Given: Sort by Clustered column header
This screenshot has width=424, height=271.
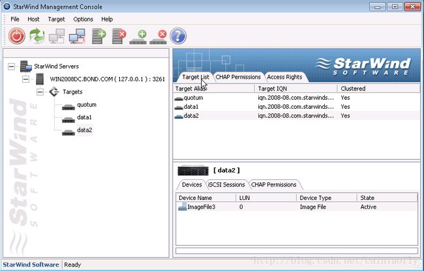Looking at the screenshot, I should [378, 89].
